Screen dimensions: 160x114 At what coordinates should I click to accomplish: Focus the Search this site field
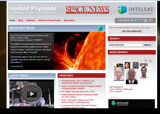pyautogui.click(x=133, y=45)
